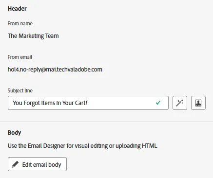Click the pencil icon in Edit email body
This screenshot has height=178, width=213.
pyautogui.click(x=15, y=164)
